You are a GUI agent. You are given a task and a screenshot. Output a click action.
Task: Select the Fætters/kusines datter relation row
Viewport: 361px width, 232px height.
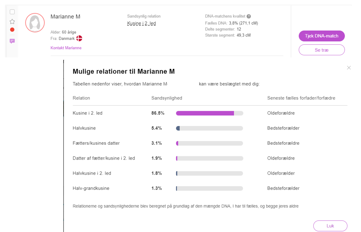pos(96,143)
